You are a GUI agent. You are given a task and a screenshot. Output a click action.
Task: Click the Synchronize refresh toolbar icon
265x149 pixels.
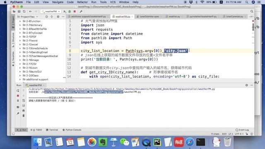click(x=24, y=12)
